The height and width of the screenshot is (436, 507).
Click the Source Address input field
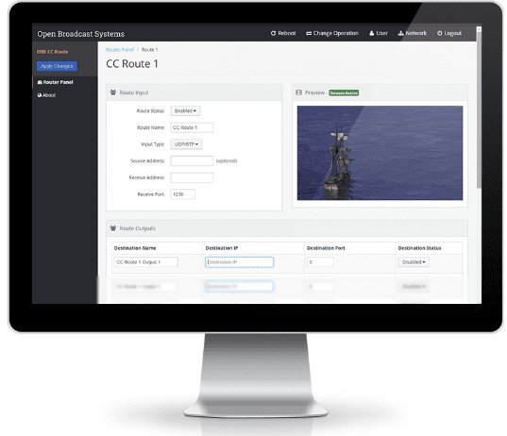pos(192,161)
